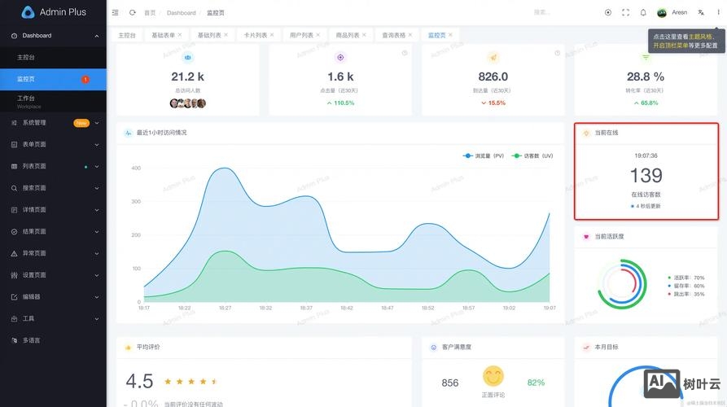
Task: Toggle the 留存率 60% legend entry
Action: click(685, 286)
